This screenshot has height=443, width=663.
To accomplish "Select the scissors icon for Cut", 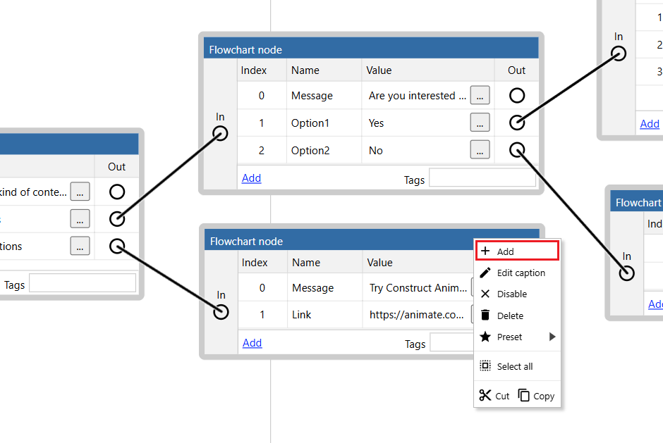I will tap(485, 395).
